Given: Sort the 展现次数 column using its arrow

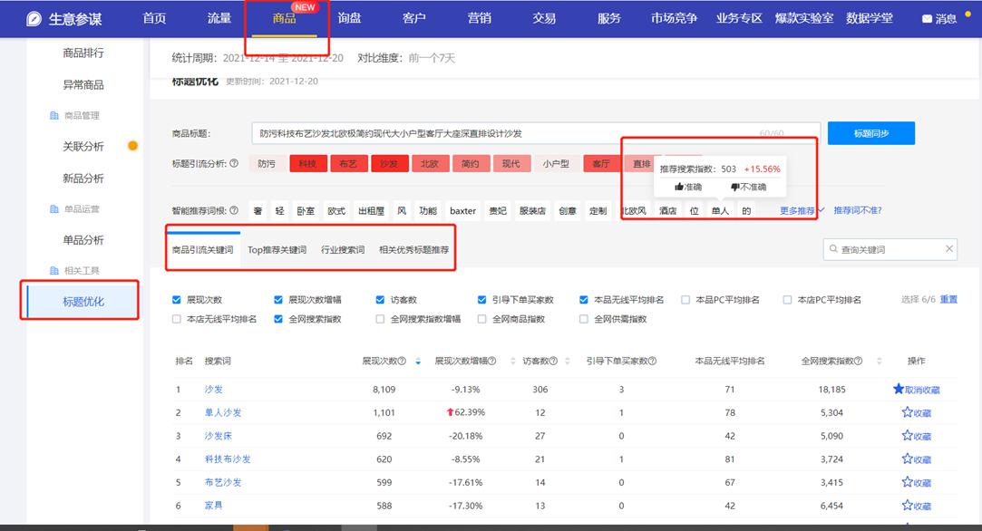Looking at the screenshot, I should tap(417, 360).
